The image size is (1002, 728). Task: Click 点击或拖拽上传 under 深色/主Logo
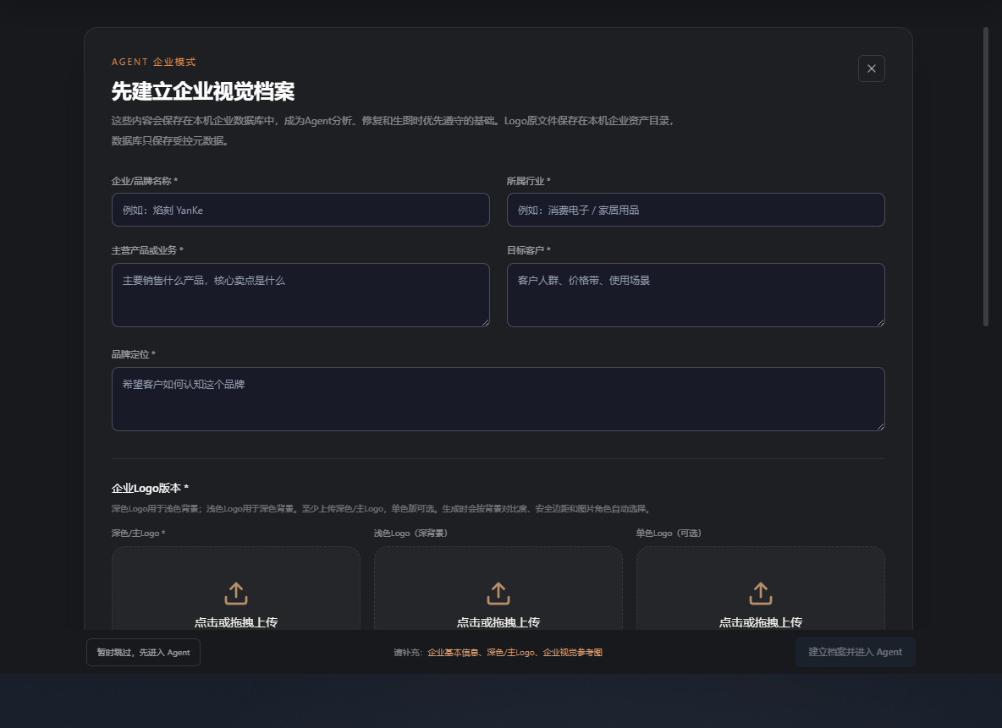point(236,622)
